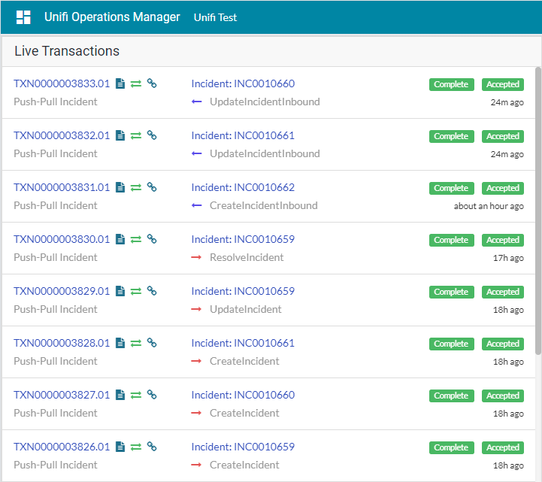This screenshot has height=482, width=542.
Task: Click the Unifi Operations Manager title
Action: 112,17
